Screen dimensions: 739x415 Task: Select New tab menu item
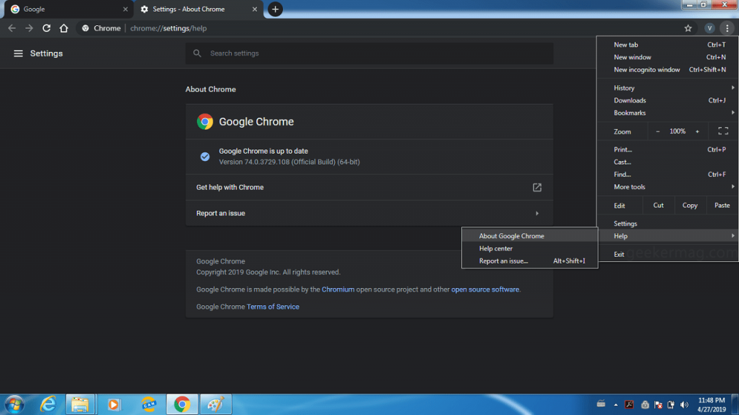667,45
